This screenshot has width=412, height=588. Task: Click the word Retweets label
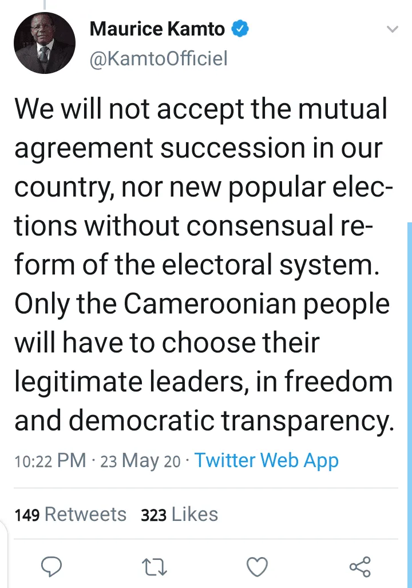click(86, 514)
